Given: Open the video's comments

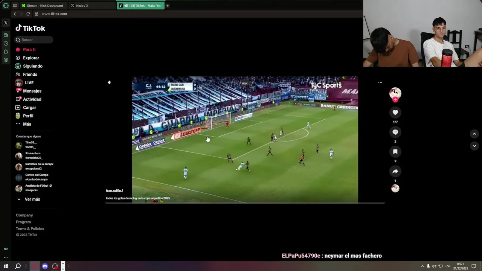Looking at the screenshot, I should (x=395, y=132).
